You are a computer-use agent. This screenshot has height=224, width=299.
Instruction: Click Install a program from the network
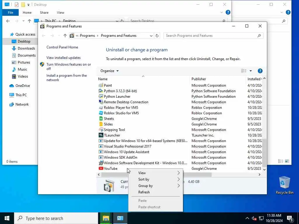click(x=67, y=78)
